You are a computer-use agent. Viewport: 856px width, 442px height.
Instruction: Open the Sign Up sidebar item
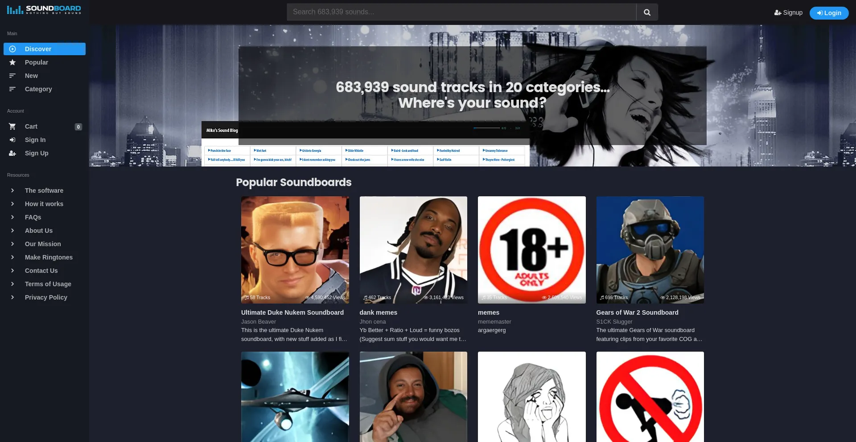coord(45,153)
